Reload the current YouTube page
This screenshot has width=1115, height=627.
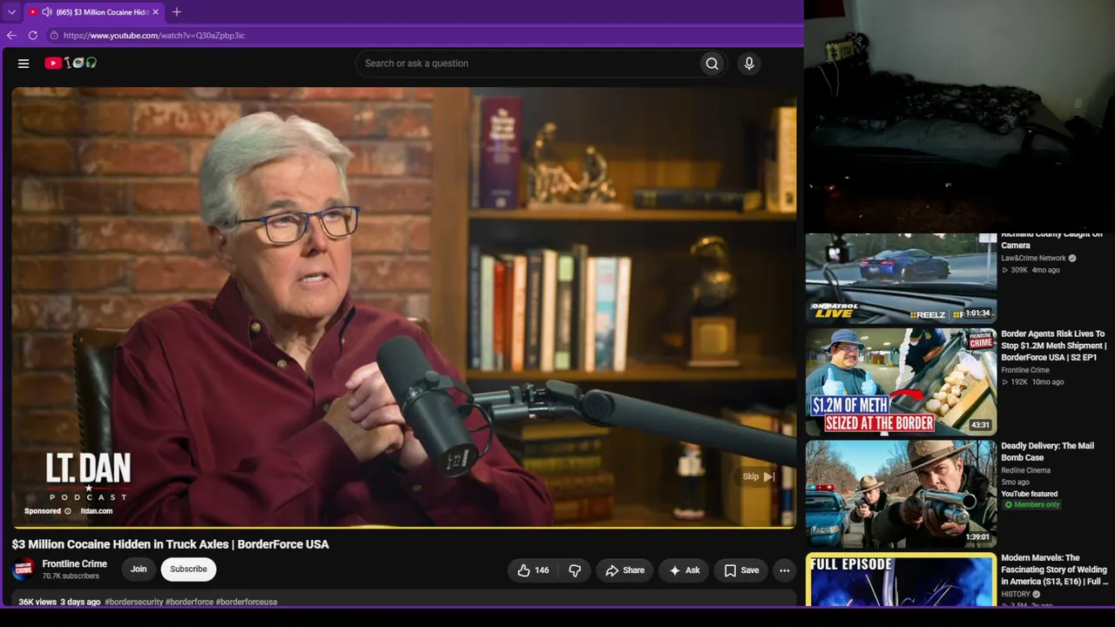coord(33,36)
